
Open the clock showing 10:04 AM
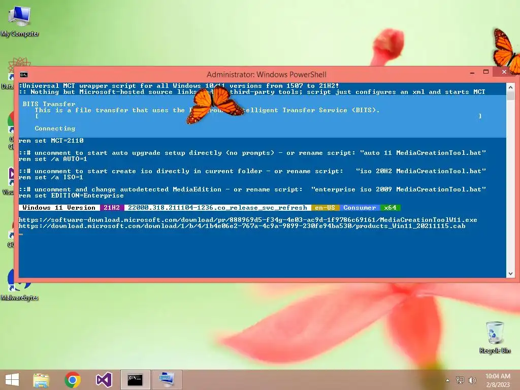(x=498, y=380)
